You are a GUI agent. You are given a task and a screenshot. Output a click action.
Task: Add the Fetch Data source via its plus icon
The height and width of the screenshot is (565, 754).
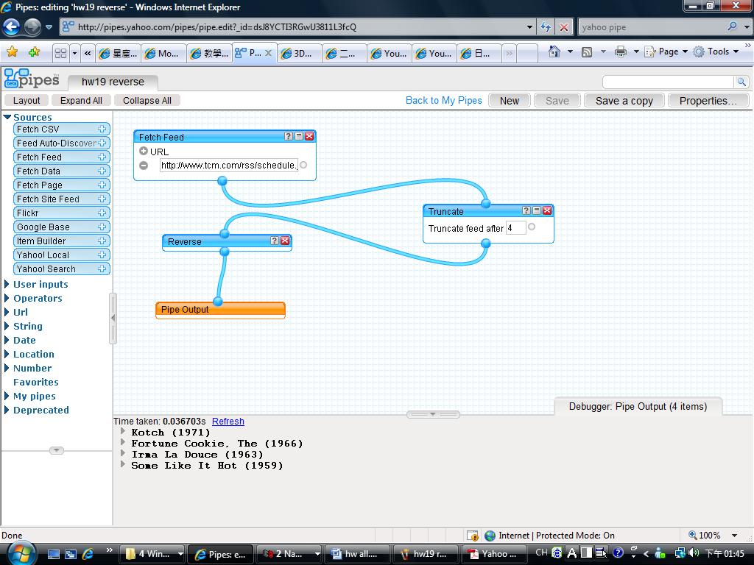(102, 171)
